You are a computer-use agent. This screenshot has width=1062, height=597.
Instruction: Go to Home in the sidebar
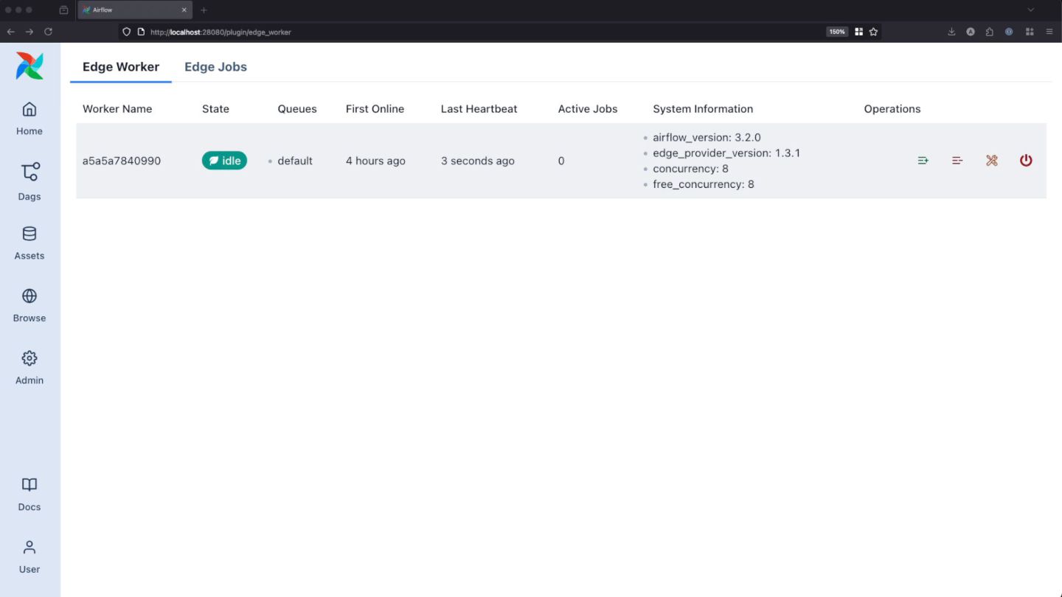[29, 119]
